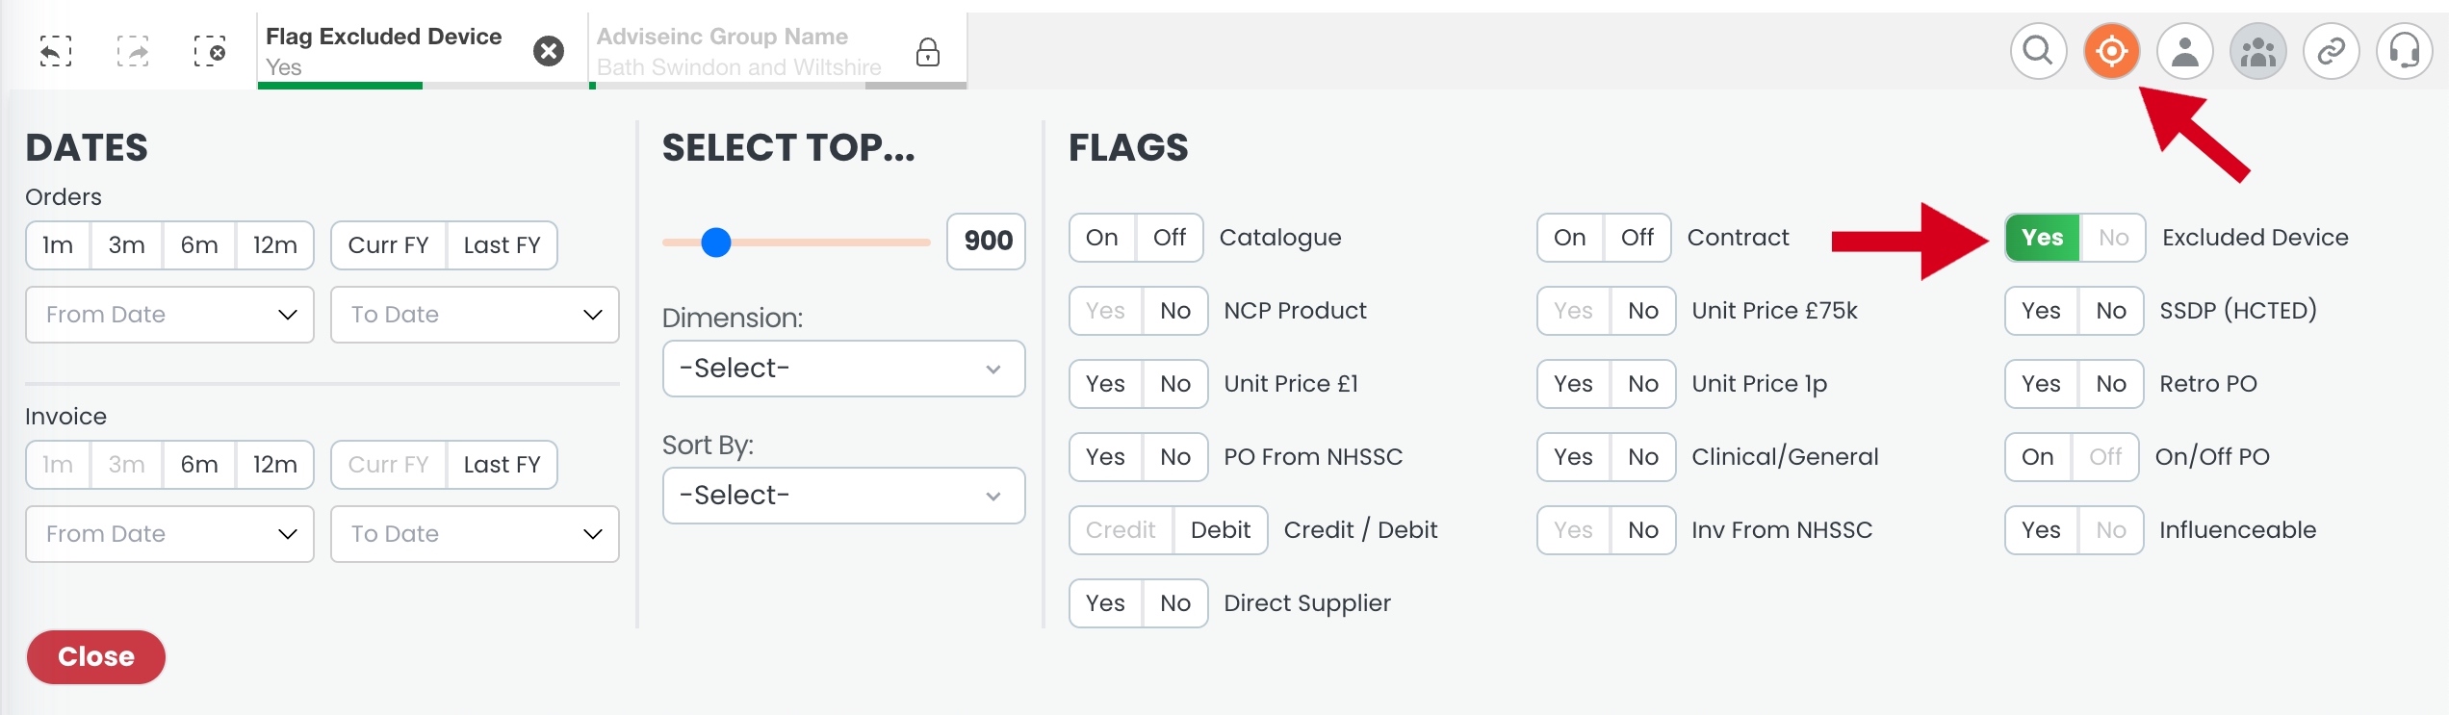Select Debit in Credit / Debit flag
The height and width of the screenshot is (715, 2449).
click(x=1220, y=530)
